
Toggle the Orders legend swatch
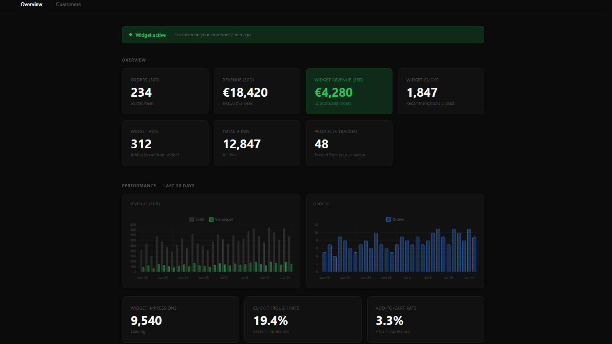pyautogui.click(x=388, y=219)
